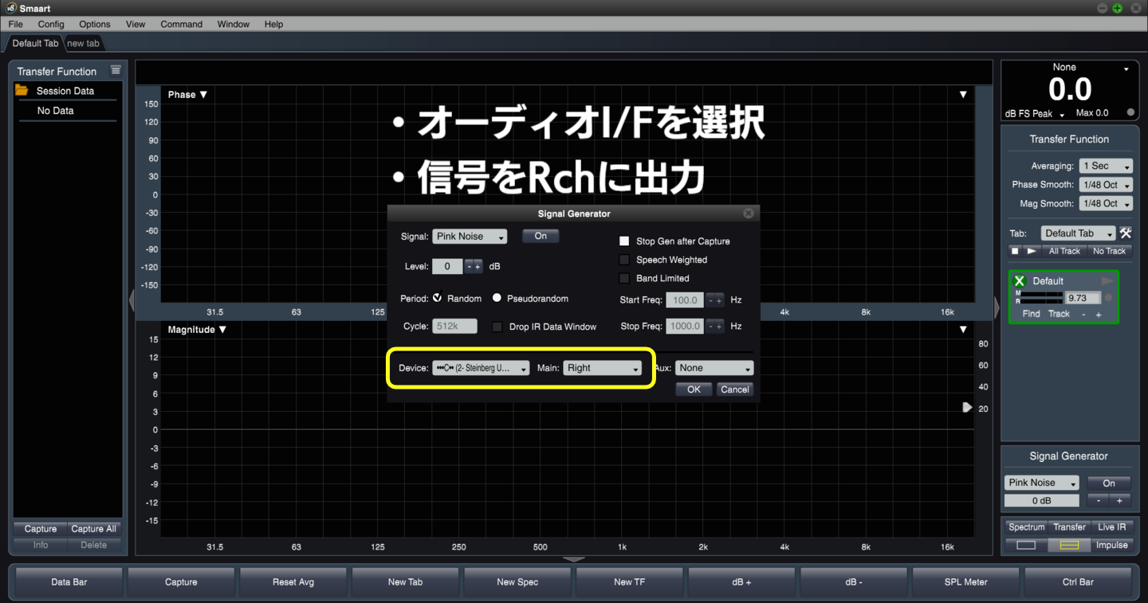Switch to the new tab

pyautogui.click(x=83, y=43)
